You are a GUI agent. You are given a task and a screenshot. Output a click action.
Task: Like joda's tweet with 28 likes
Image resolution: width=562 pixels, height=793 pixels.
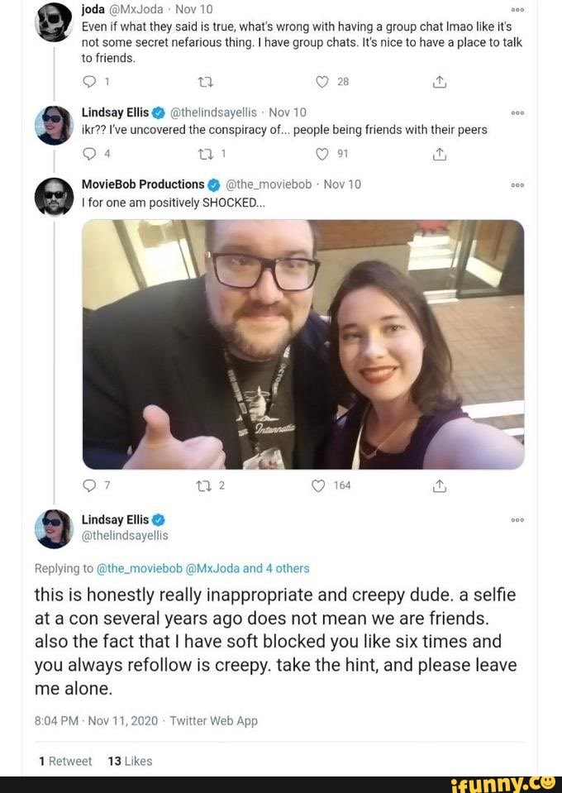323,82
